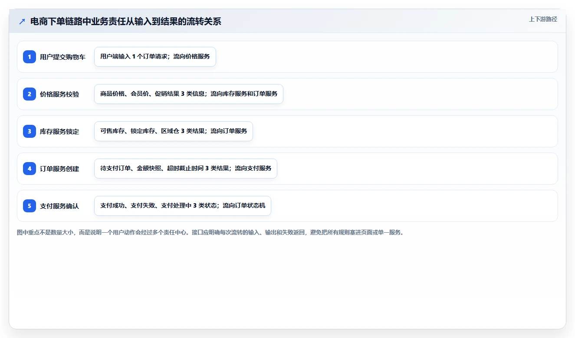Open the 用户端输入 1 个订单请求 detail box
Screen dimensions: 575x338
[x=155, y=57]
